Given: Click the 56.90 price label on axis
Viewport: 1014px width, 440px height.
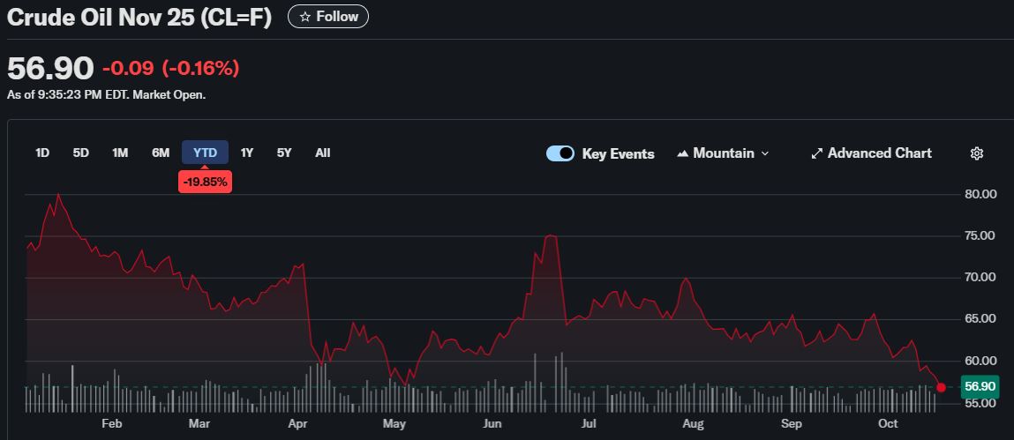Looking at the screenshot, I should pyautogui.click(x=980, y=386).
